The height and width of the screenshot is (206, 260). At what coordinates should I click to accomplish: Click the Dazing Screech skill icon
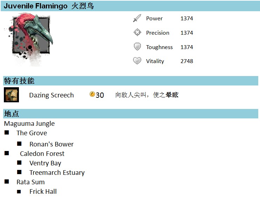(11, 95)
